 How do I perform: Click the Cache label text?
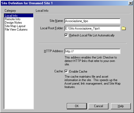pos(59,71)
